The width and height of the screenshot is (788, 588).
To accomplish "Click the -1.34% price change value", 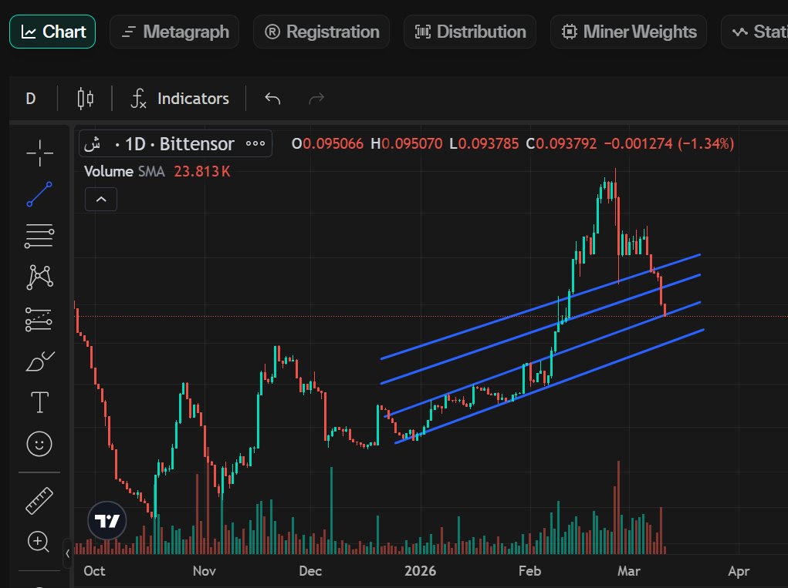I will pos(706,144).
